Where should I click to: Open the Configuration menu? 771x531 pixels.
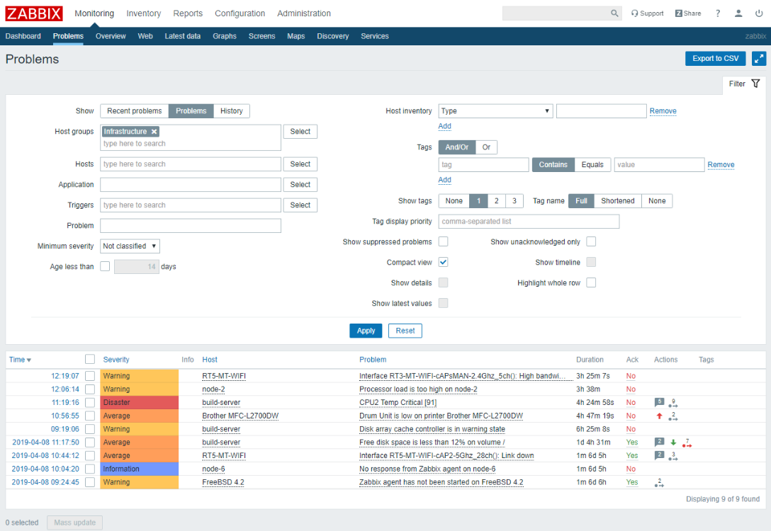pos(240,13)
